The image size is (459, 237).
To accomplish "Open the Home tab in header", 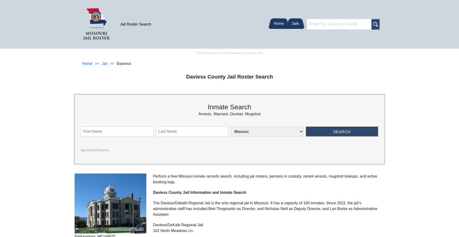I will point(278,24).
